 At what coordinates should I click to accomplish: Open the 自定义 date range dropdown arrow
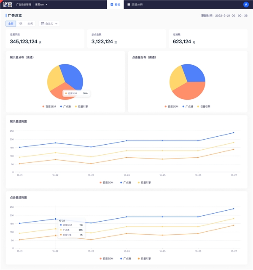pos(56,24)
